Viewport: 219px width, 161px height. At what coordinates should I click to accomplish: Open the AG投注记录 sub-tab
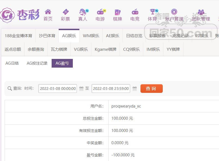click(x=37, y=63)
